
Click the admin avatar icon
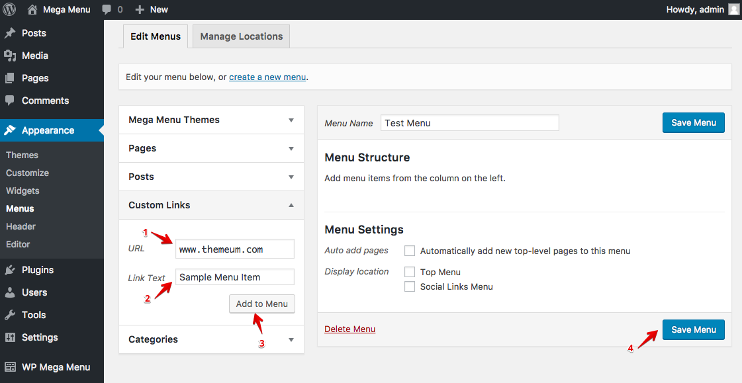[x=733, y=10]
